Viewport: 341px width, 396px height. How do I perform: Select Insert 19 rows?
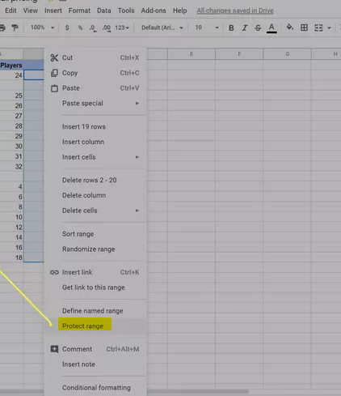[95, 126]
